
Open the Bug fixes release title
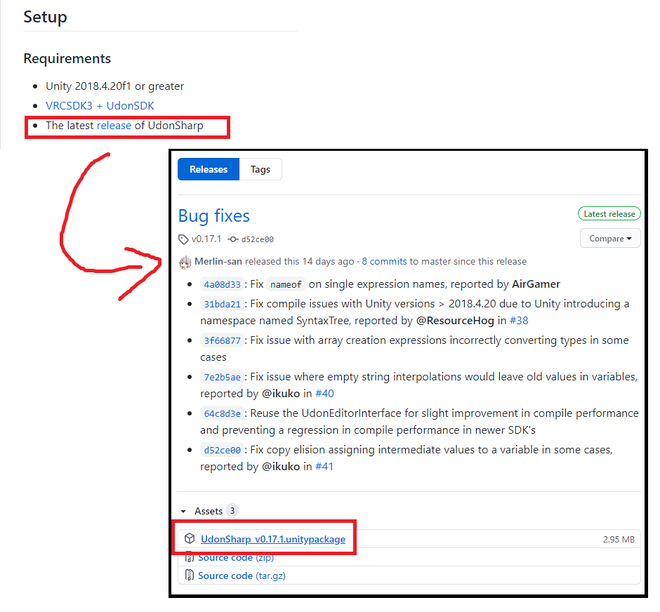214,215
